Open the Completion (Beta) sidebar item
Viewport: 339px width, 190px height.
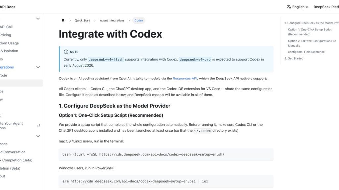(x=16, y=160)
